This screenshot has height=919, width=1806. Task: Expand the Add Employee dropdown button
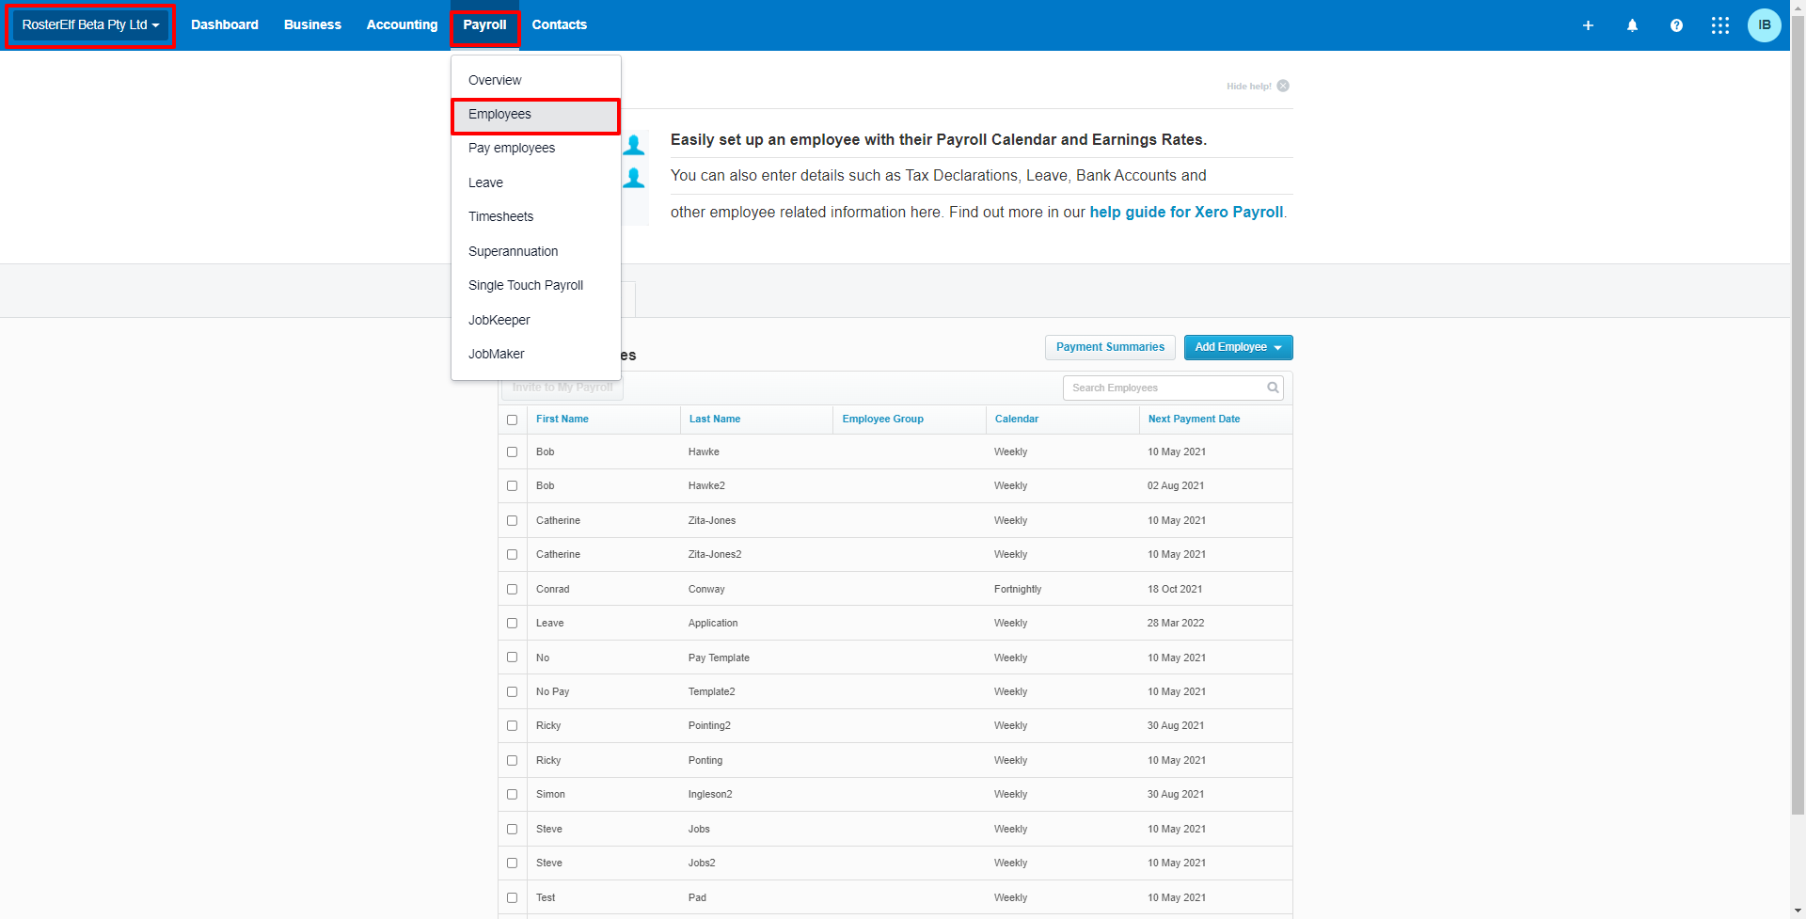click(x=1238, y=347)
